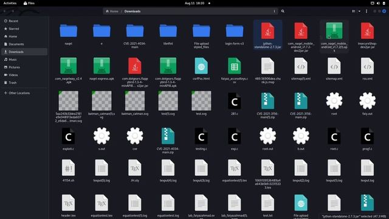Open the three-dot main menu button
This screenshot has width=389, height=219.
click(x=367, y=11)
